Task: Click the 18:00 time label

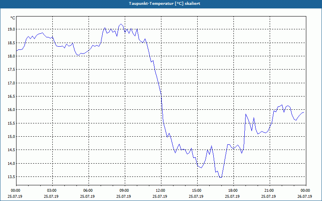Action: pyautogui.click(x=233, y=191)
